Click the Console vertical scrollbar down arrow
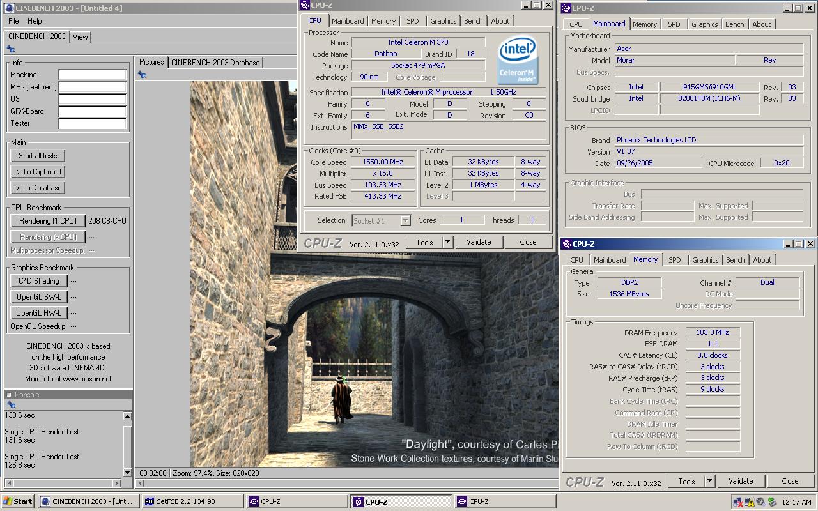818x511 pixels. [127, 473]
